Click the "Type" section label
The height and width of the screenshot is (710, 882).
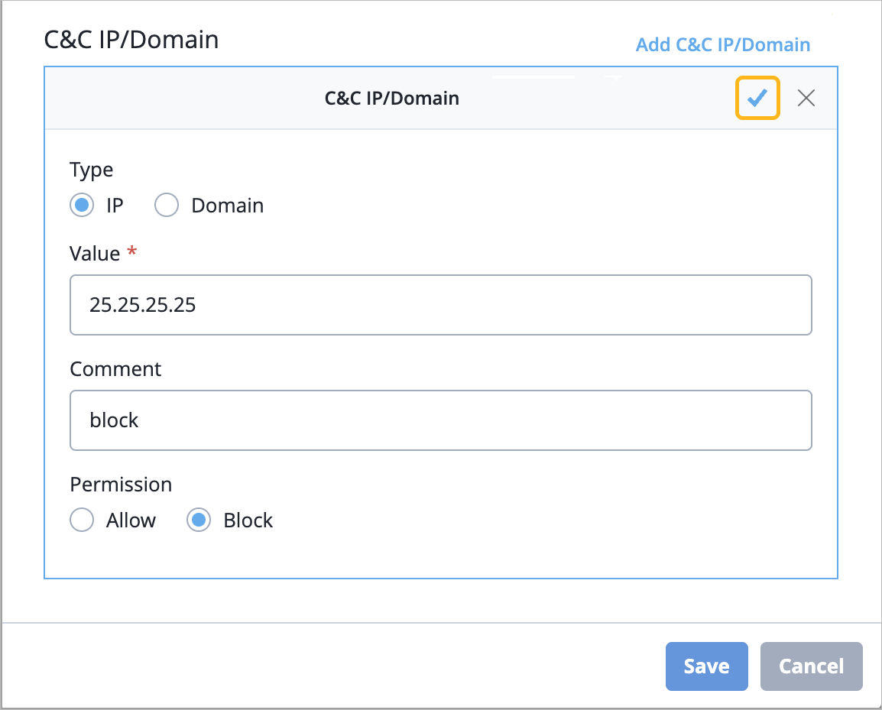(x=91, y=170)
